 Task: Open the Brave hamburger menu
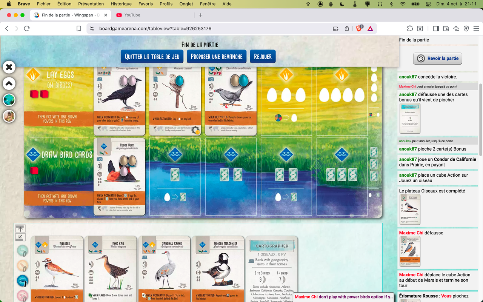point(476,28)
